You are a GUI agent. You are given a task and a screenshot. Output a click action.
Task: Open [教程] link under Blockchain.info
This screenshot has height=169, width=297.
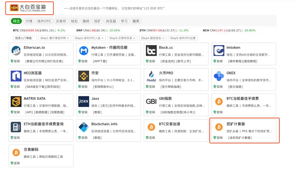click(x=97, y=138)
